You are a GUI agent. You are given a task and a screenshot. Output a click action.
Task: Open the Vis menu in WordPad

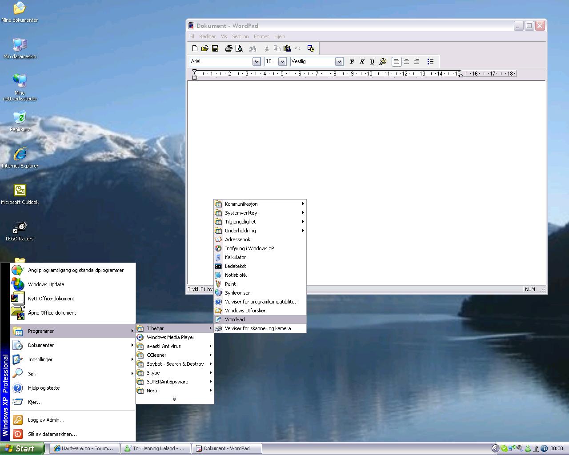[x=224, y=36]
